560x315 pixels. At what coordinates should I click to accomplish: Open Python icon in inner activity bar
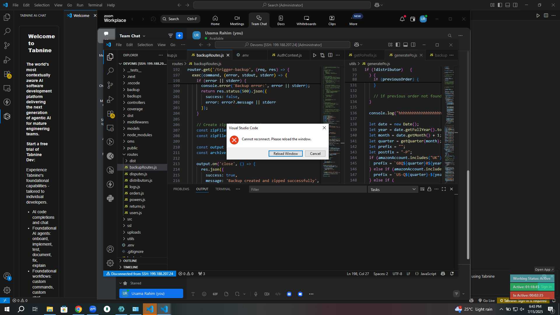pyautogui.click(x=110, y=199)
